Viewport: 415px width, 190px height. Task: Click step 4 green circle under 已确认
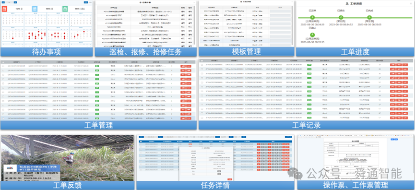313,35
